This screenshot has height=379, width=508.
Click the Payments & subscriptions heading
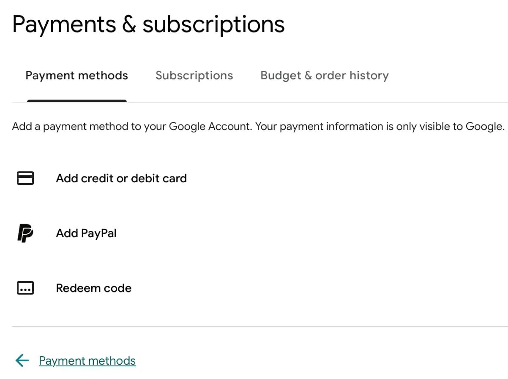(x=148, y=24)
